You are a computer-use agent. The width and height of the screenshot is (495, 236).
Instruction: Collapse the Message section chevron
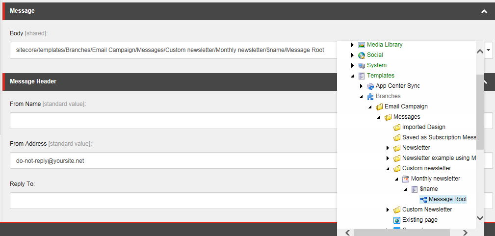484,11
